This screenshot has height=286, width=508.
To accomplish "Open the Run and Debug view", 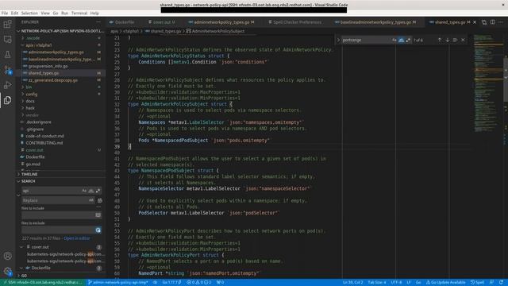I will (x=7, y=85).
